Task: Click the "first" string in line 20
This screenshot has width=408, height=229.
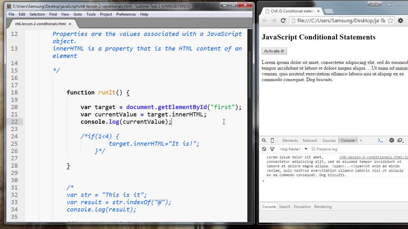Action: 222,107
